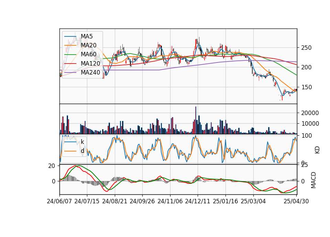Click the 24/08/21 date label
The height and width of the screenshot is (237, 330).
(x=115, y=201)
